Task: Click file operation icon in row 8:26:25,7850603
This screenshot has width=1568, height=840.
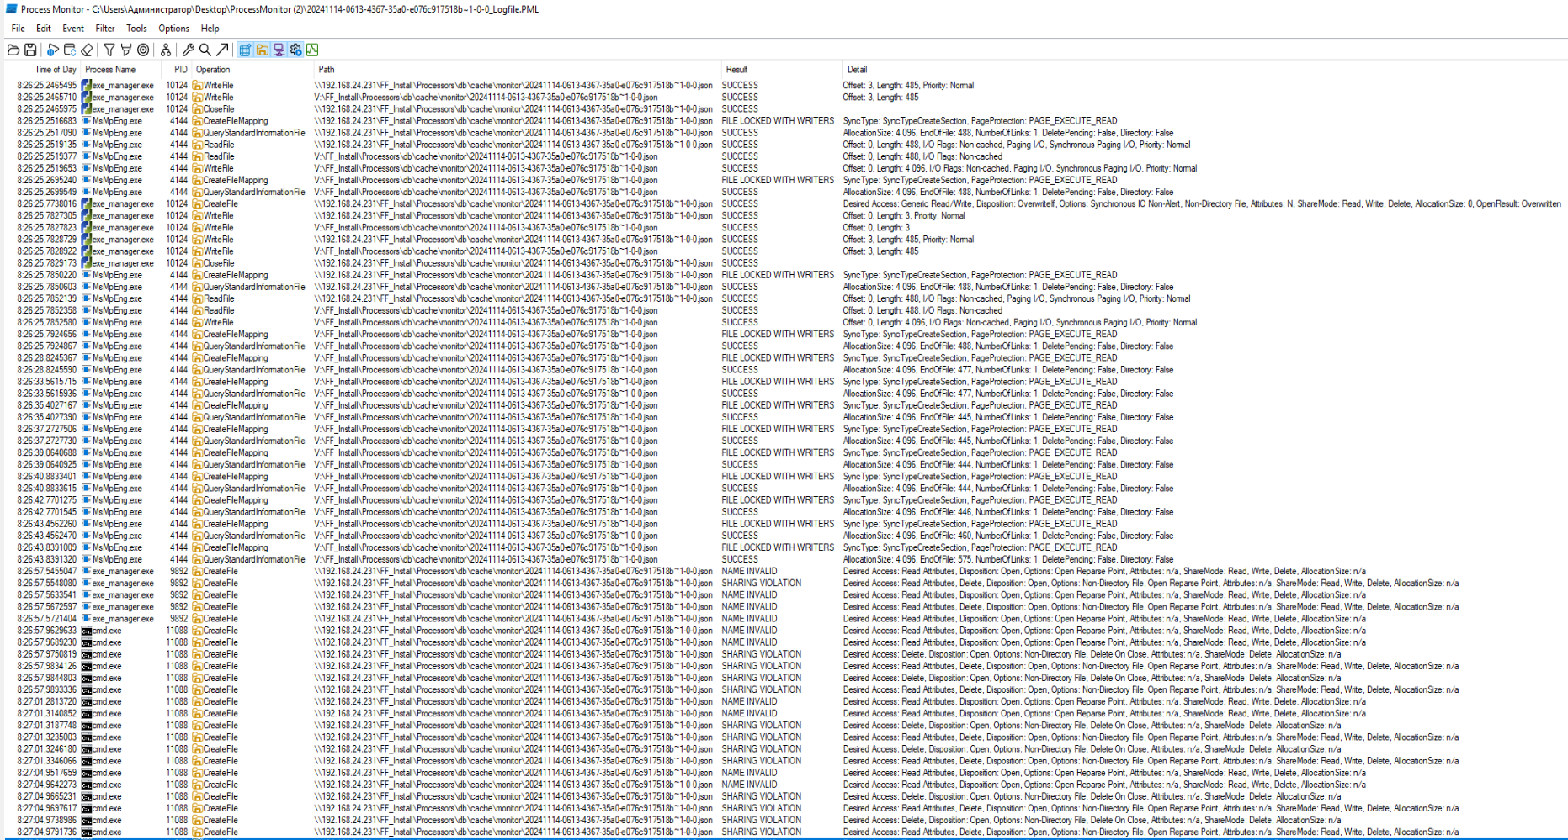Action: pos(197,287)
